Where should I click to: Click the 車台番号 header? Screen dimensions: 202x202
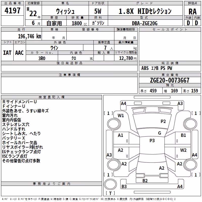170,75
